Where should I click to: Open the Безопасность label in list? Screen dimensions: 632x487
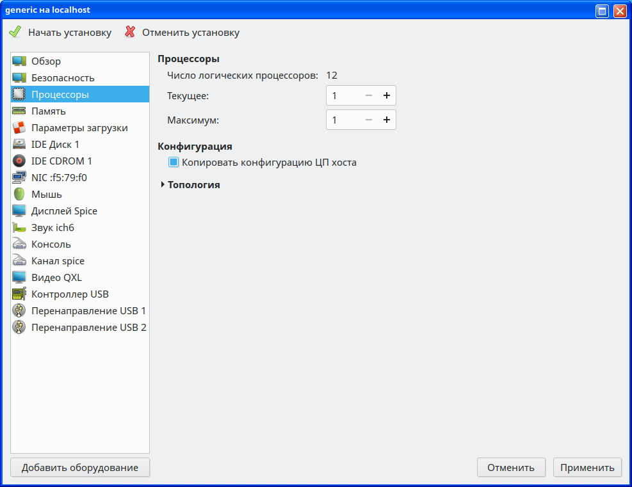[63, 77]
